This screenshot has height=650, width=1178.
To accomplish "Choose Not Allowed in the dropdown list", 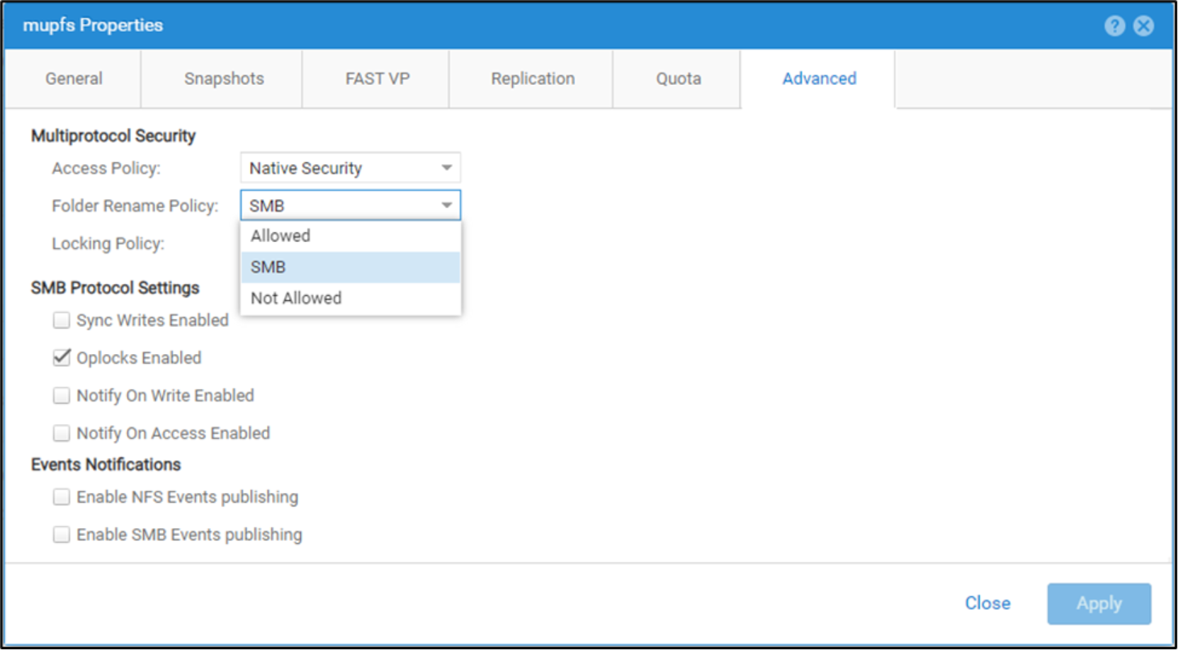I will 351,298.
